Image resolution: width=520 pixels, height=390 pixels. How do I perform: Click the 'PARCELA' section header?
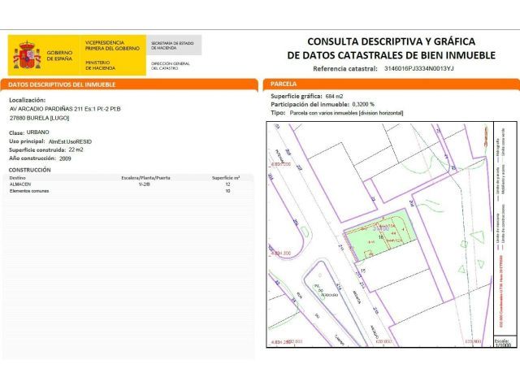pos(284,84)
